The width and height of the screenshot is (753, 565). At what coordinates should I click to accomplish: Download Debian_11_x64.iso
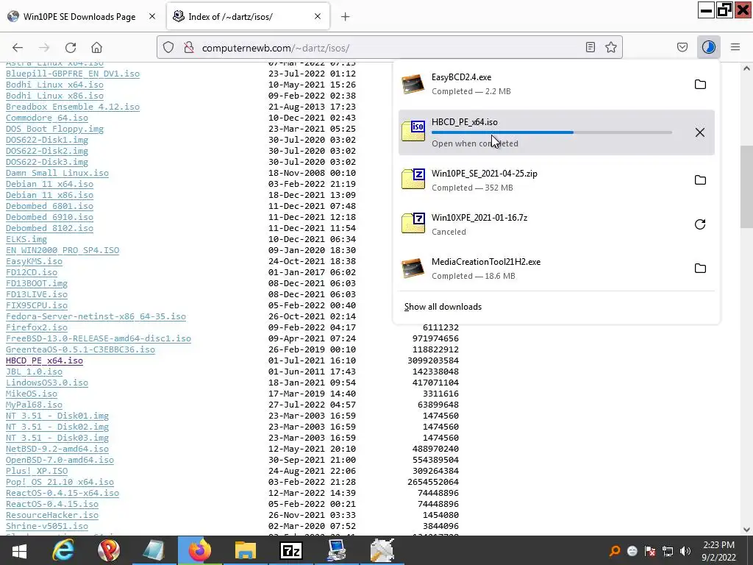tap(49, 184)
